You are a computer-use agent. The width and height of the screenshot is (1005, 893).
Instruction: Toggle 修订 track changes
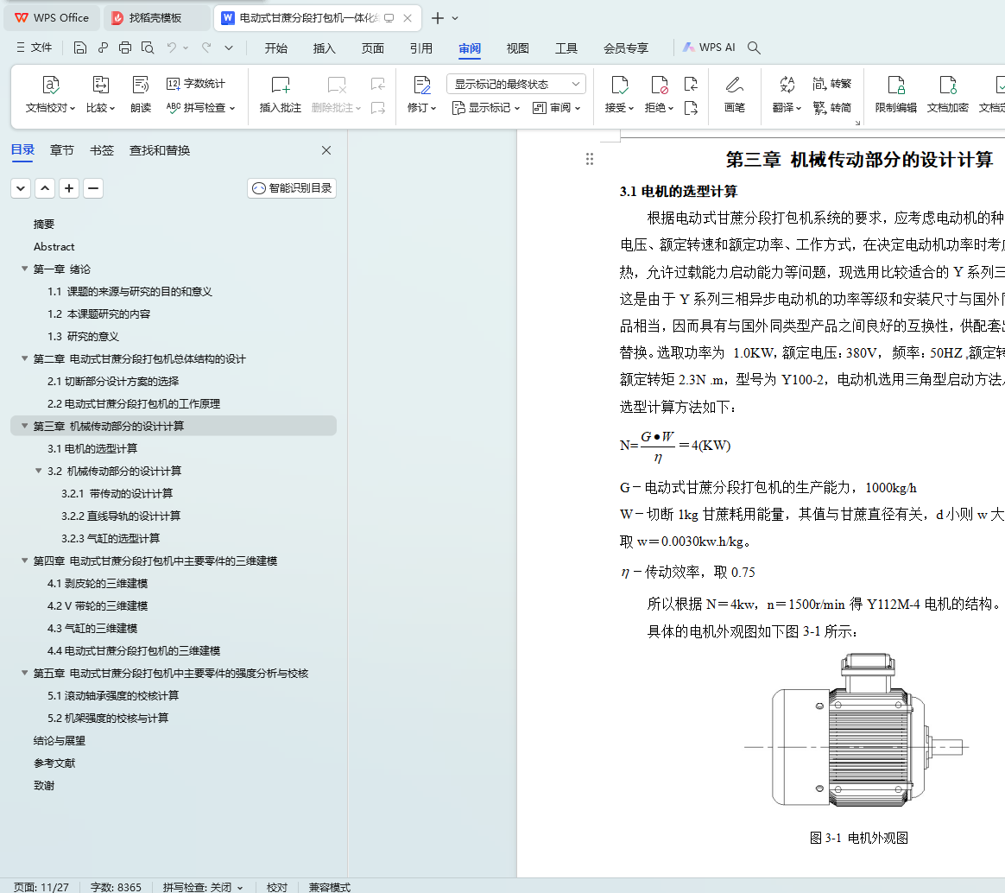pos(421,86)
